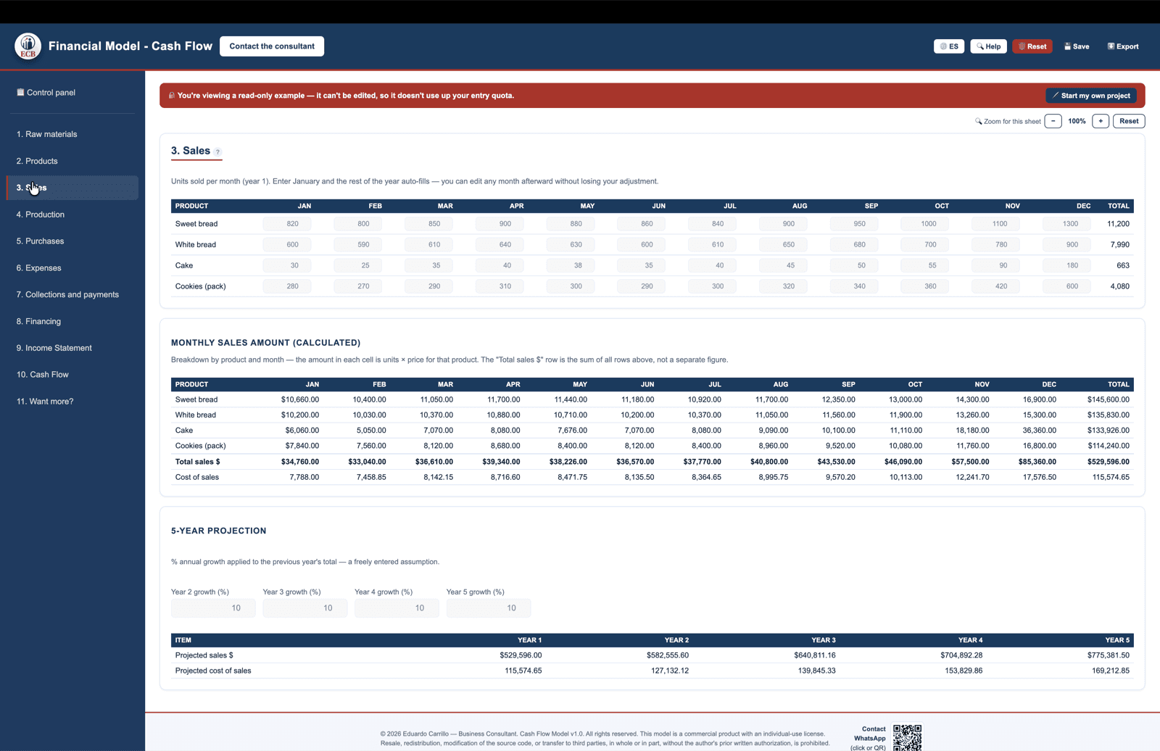Click Total sales May value $38,226.00

coord(568,462)
